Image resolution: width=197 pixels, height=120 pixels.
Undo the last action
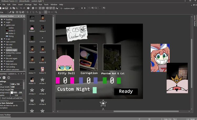coord(21,8)
